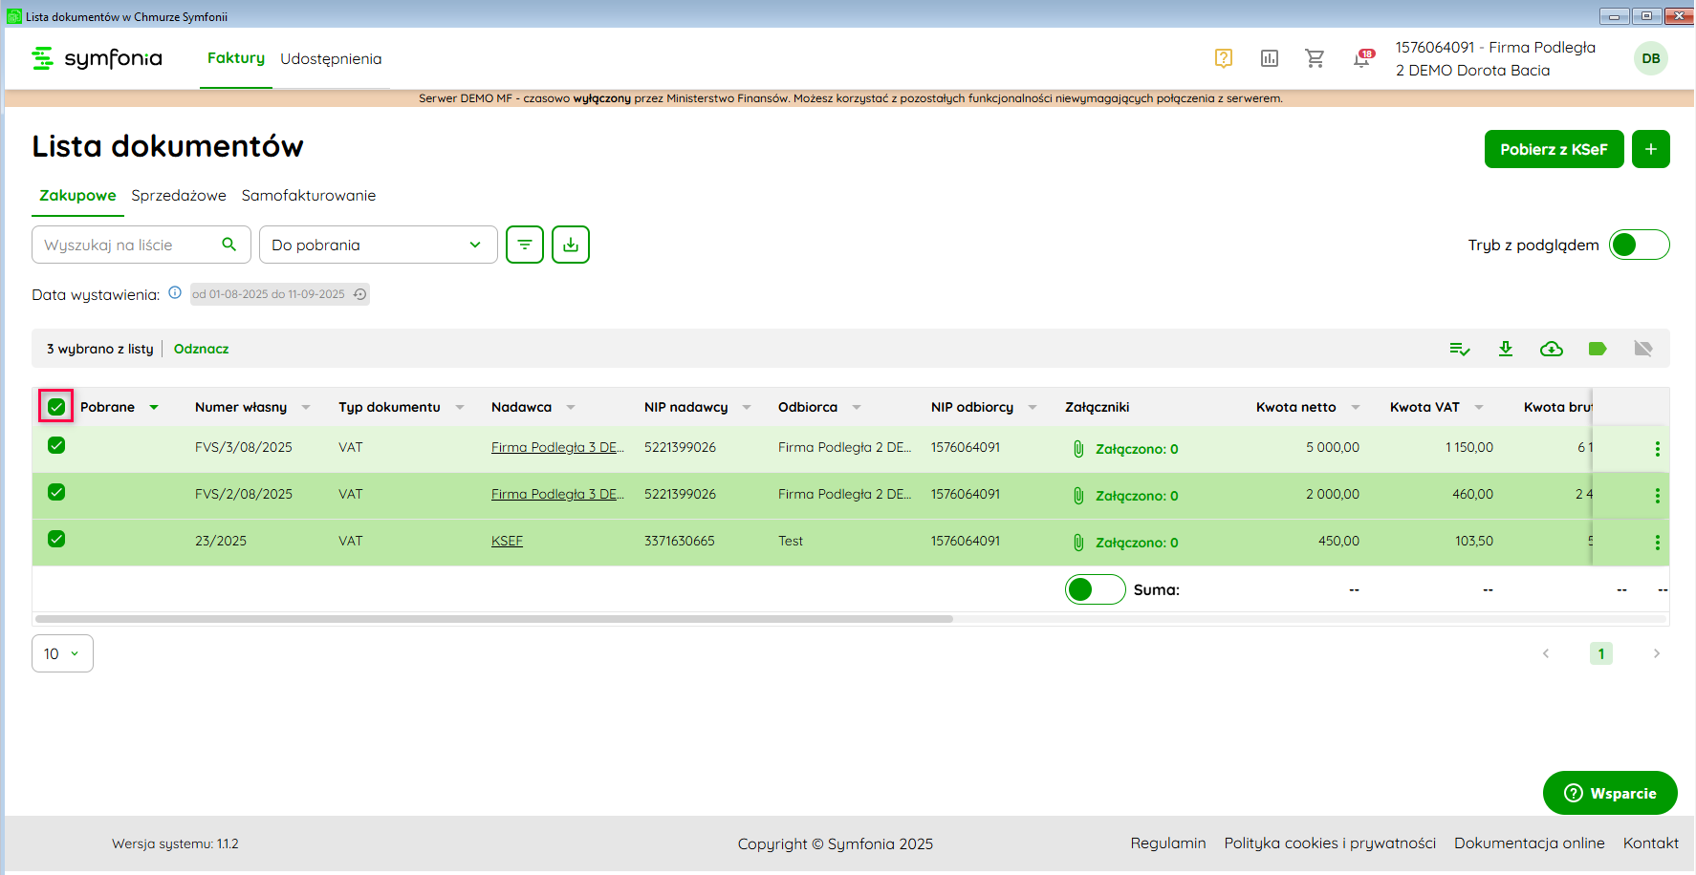
Task: Click the help question mark icon
Action: (x=1223, y=59)
